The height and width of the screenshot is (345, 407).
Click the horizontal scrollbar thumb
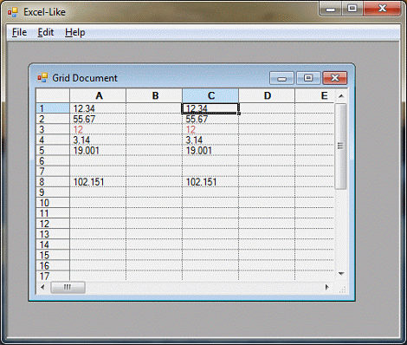(x=68, y=287)
